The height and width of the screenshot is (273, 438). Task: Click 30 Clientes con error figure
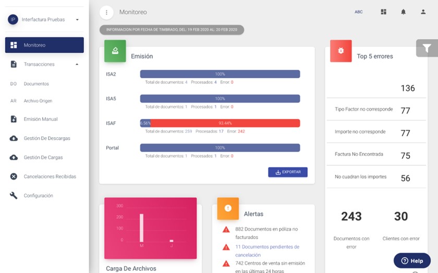(x=401, y=217)
